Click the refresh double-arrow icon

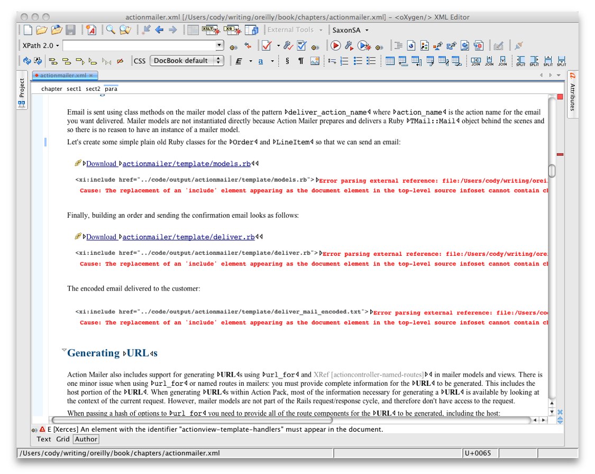[27, 61]
